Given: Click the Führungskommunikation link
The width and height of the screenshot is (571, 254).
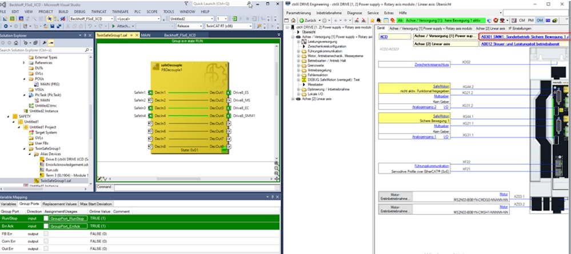Looking at the screenshot, I should pyautogui.click(x=432, y=166).
